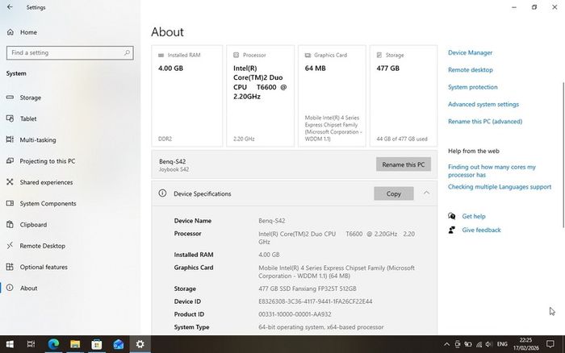Open link about processor core count
The image size is (565, 353).
click(x=492, y=171)
